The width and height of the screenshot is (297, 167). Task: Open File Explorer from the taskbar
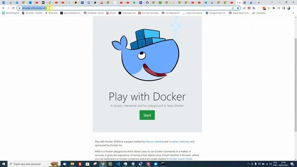[x=72, y=164]
